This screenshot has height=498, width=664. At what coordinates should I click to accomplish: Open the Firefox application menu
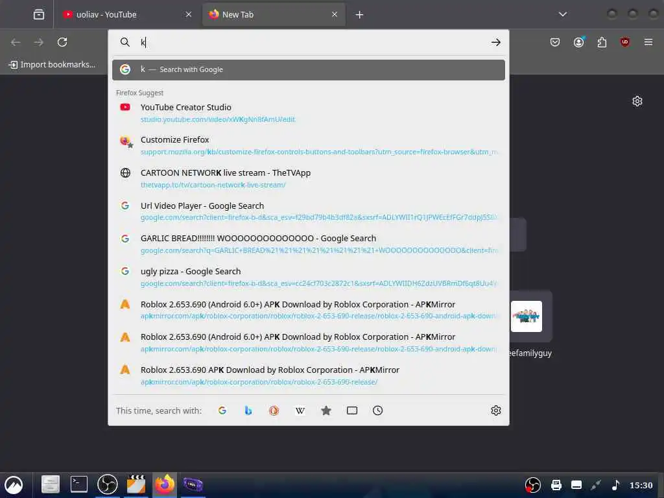(x=648, y=42)
